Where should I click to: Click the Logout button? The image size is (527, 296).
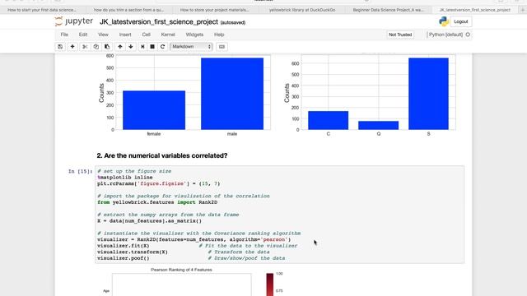point(461,21)
